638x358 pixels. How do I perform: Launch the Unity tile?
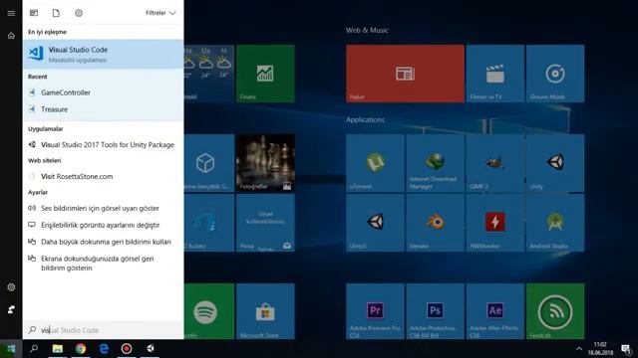(x=555, y=163)
